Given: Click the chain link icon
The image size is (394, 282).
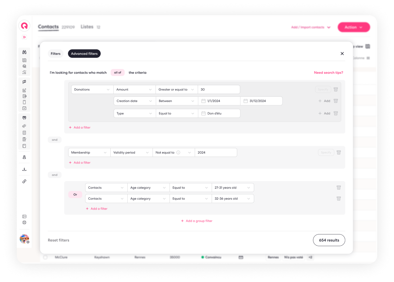Looking at the screenshot, I should click(x=24, y=181).
